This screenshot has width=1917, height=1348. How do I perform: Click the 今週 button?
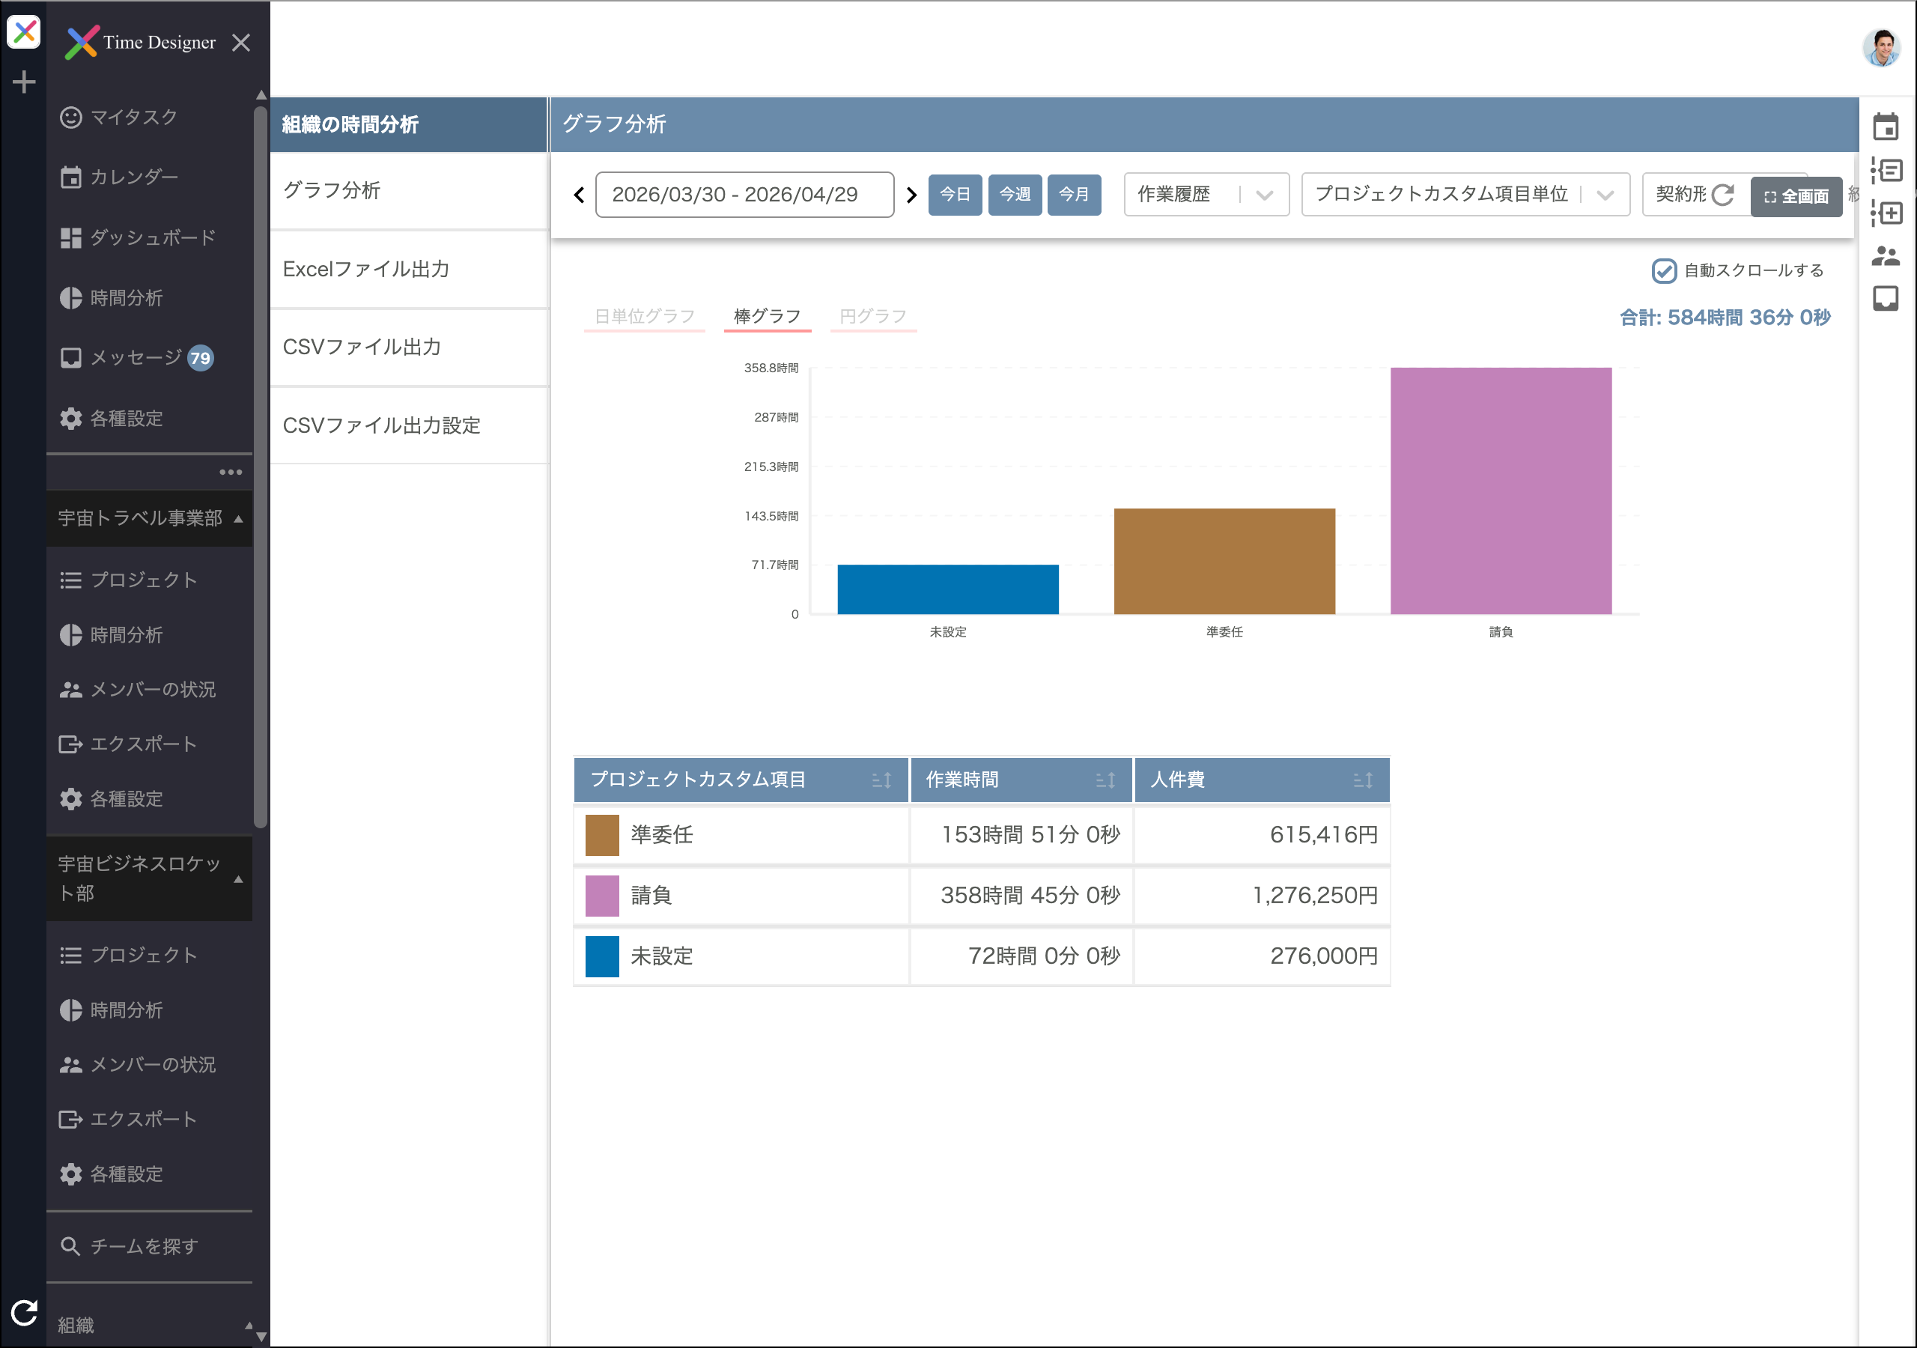pyautogui.click(x=1015, y=195)
